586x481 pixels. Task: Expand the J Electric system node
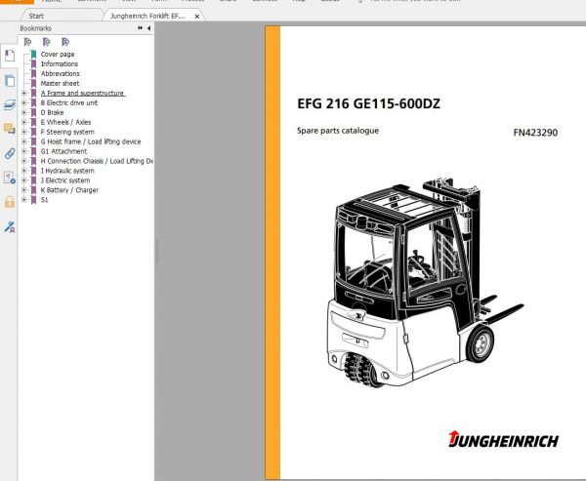click(x=24, y=180)
